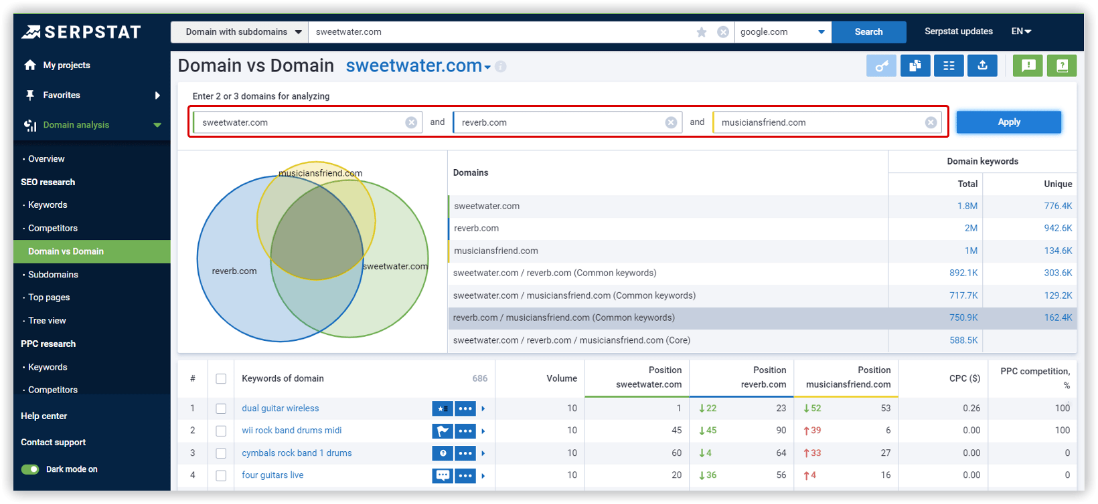
Task: Toggle the Dark mode switch
Action: point(30,469)
